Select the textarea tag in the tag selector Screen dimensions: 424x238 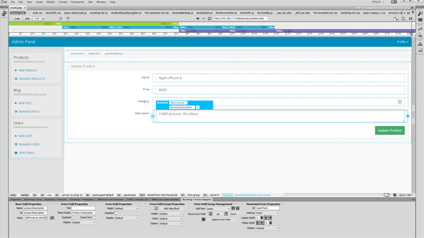(x=228, y=195)
